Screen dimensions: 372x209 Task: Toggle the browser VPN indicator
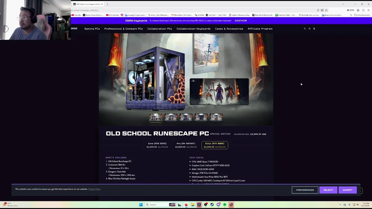click(350, 10)
